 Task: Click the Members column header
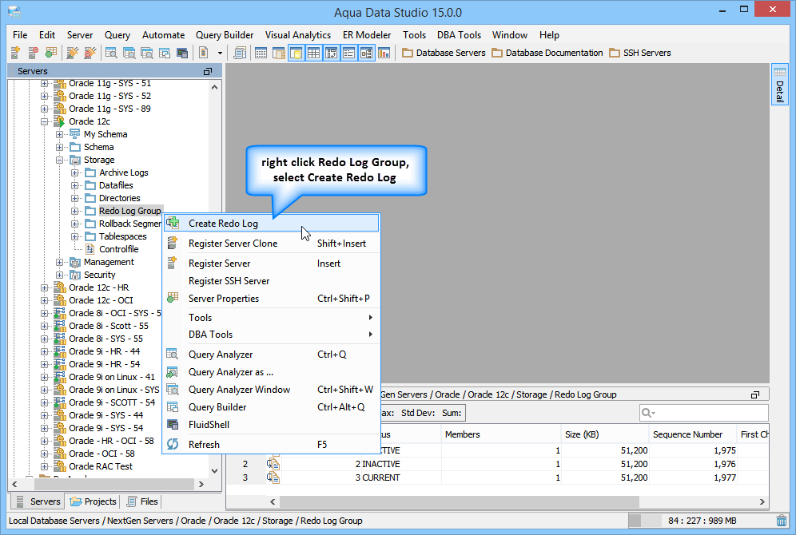coord(500,434)
